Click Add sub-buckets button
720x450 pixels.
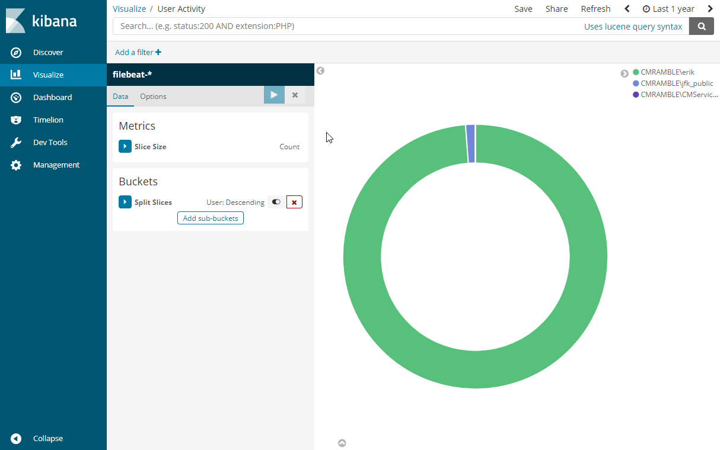211,218
